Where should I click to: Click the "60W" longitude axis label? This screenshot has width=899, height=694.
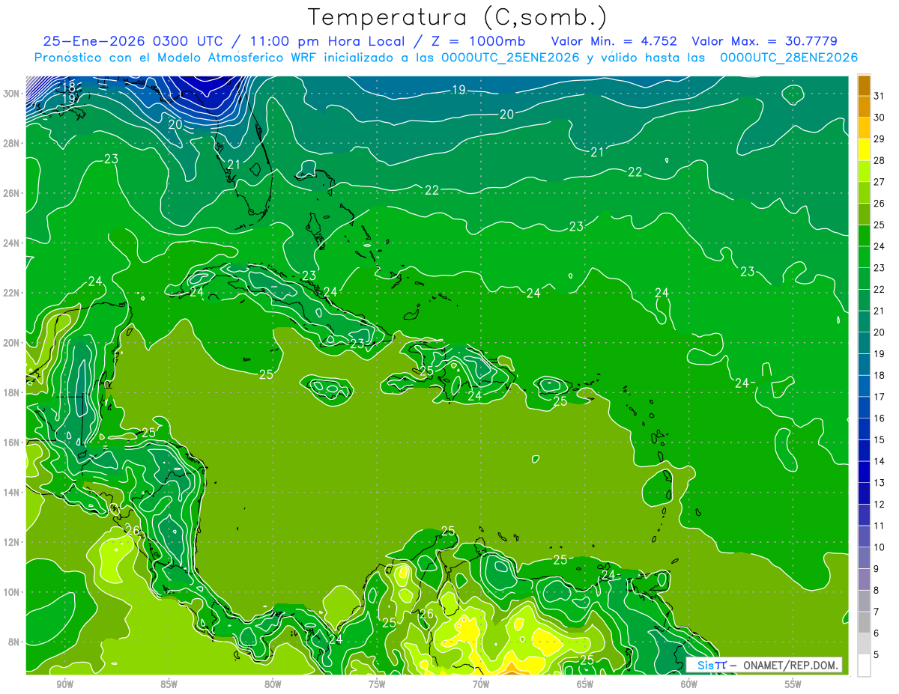tap(689, 684)
